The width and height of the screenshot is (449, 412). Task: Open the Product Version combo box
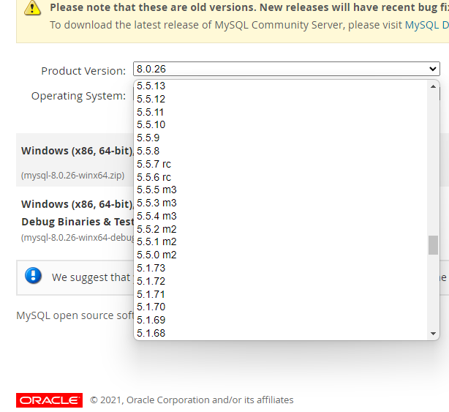pos(287,69)
